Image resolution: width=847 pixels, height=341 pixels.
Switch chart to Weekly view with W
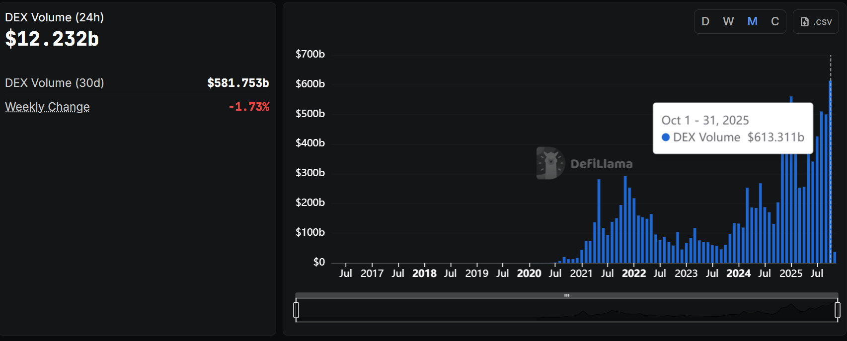click(728, 22)
